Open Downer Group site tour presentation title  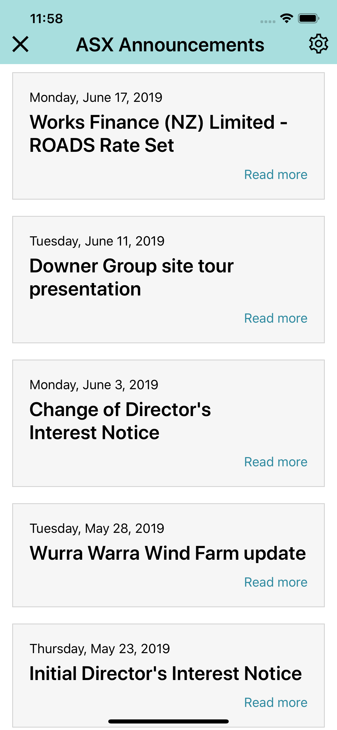(132, 278)
